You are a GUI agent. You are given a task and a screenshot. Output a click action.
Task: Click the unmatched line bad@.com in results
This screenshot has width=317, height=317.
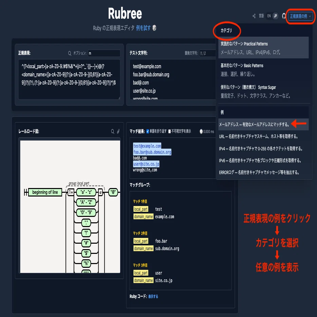coord(140,158)
